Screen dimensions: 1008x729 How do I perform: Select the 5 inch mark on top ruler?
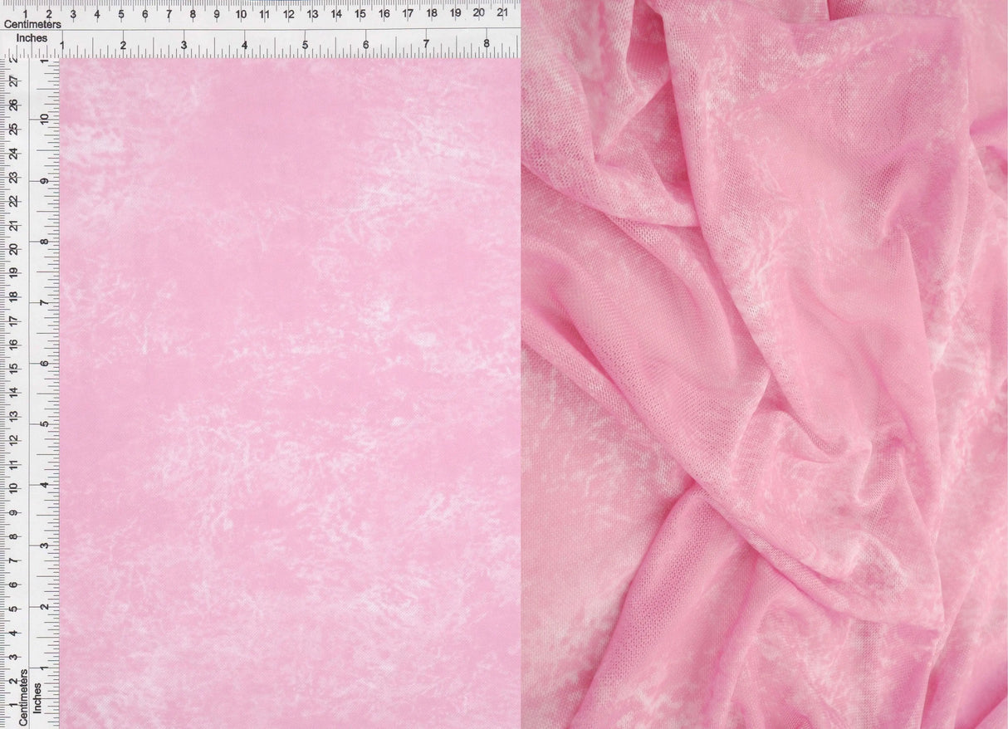[x=307, y=39]
